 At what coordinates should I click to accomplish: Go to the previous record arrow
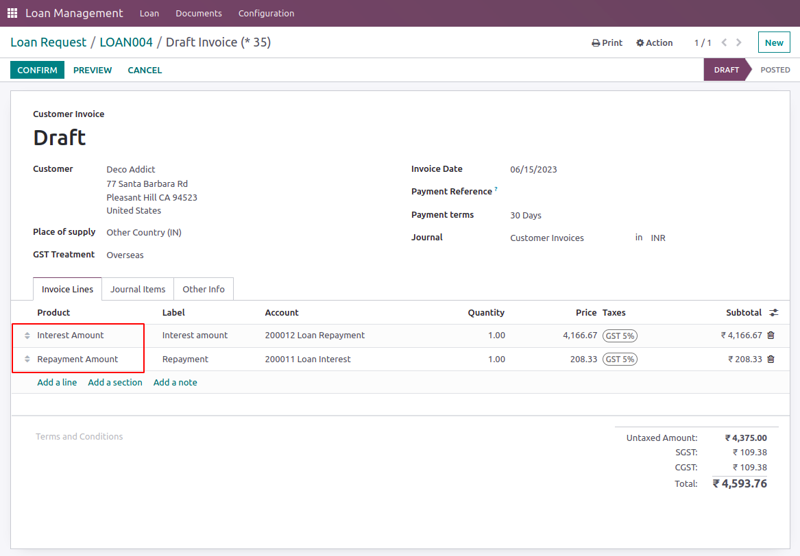click(x=724, y=43)
